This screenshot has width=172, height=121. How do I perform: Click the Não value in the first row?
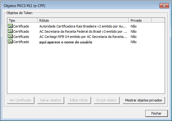(134, 26)
